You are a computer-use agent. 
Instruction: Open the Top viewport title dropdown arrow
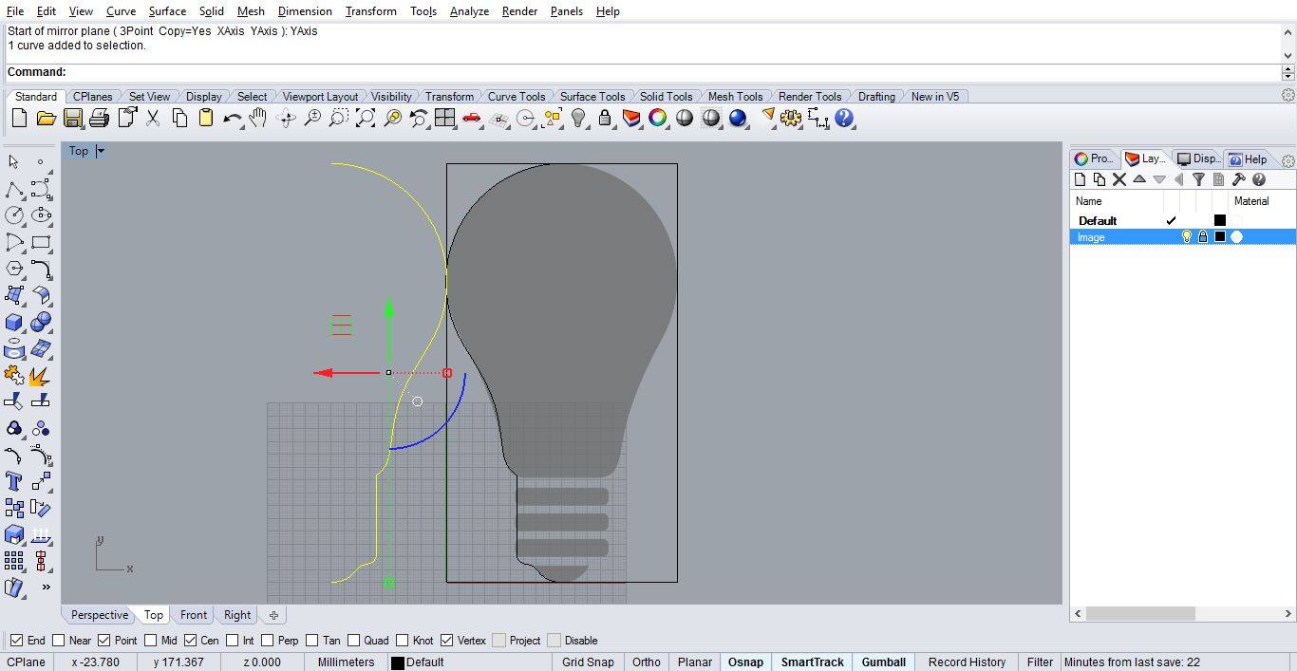[x=101, y=151]
